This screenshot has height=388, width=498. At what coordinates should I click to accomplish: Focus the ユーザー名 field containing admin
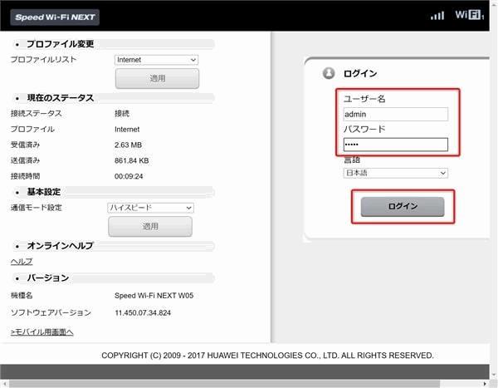(396, 114)
